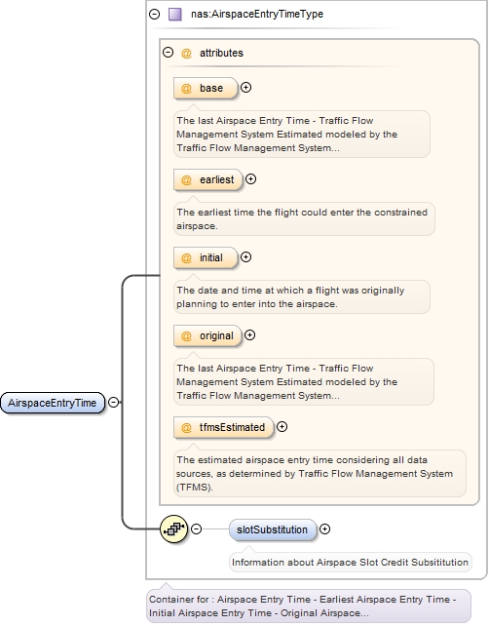Collapse the nas:AirspaceEntryTimeType container
This screenshot has width=489, height=626.
point(154,15)
